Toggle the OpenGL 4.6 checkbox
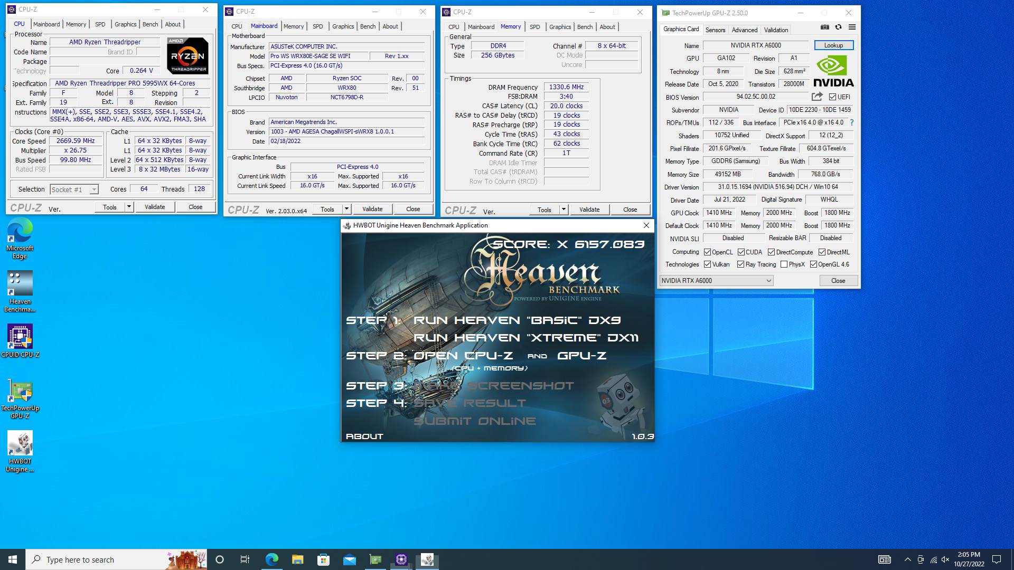1014x570 pixels. pyautogui.click(x=813, y=264)
